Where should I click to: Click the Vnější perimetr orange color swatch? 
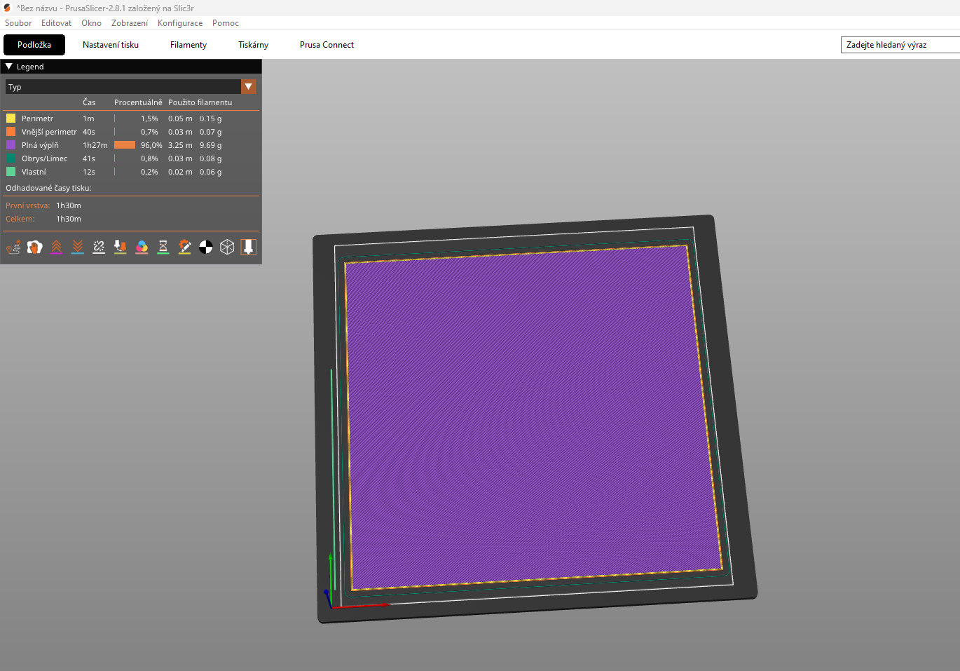(x=9, y=132)
